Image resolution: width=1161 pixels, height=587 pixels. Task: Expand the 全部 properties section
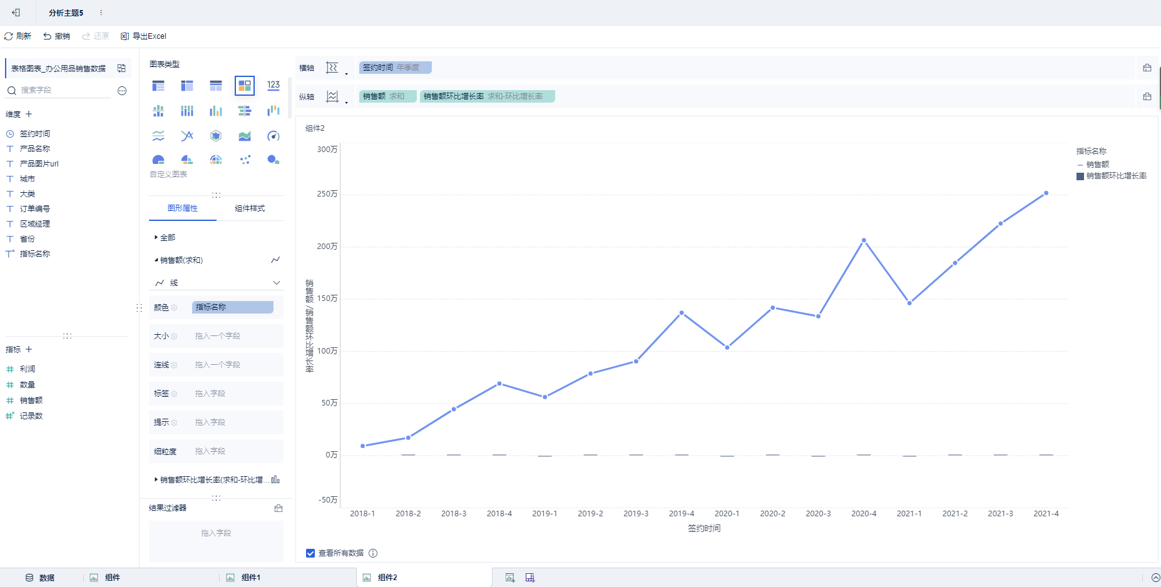[x=165, y=238]
